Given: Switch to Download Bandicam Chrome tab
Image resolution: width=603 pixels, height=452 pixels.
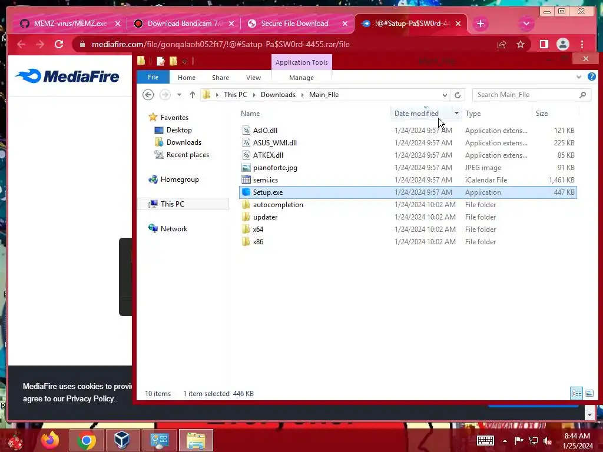Looking at the screenshot, I should click(184, 24).
